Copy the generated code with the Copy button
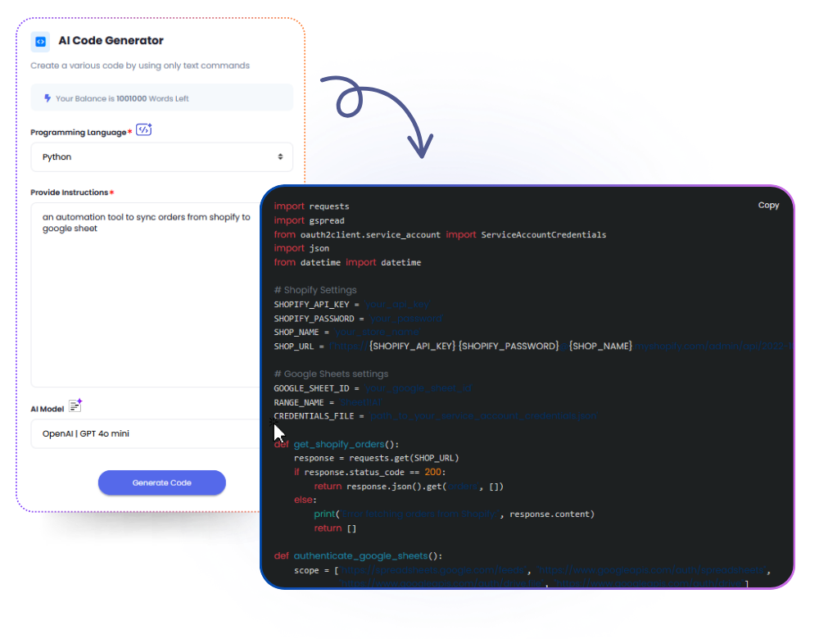Screen dimensions: 819x639 point(768,206)
